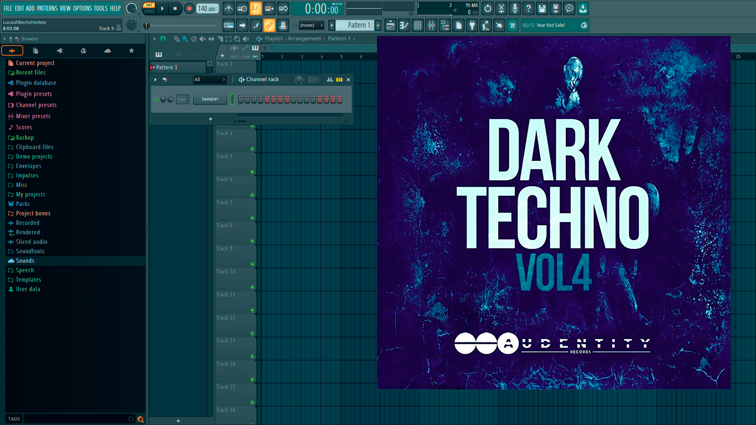Open the Channel rack view icon

point(418,25)
